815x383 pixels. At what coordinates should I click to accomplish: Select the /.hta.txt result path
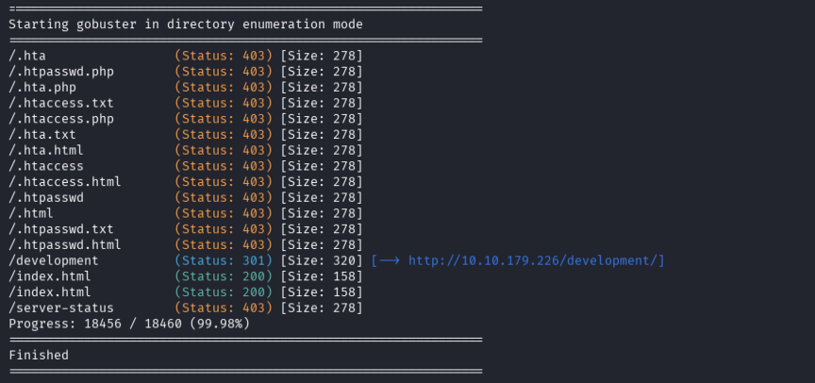pos(42,135)
